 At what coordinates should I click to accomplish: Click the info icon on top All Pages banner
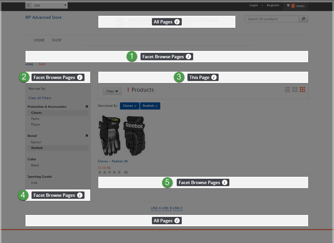177,22
